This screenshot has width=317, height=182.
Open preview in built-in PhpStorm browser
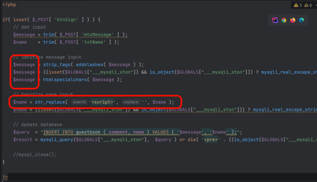tap(275, 20)
